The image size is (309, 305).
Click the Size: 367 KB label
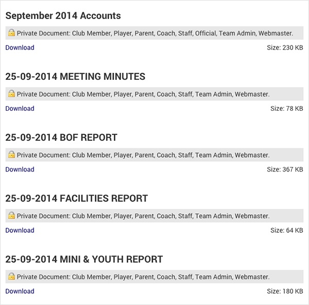click(x=285, y=170)
